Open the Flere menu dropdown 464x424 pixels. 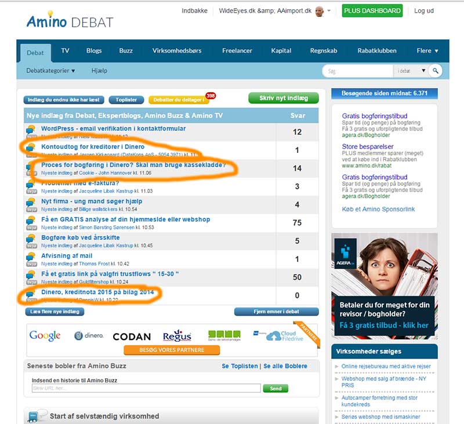coord(427,51)
